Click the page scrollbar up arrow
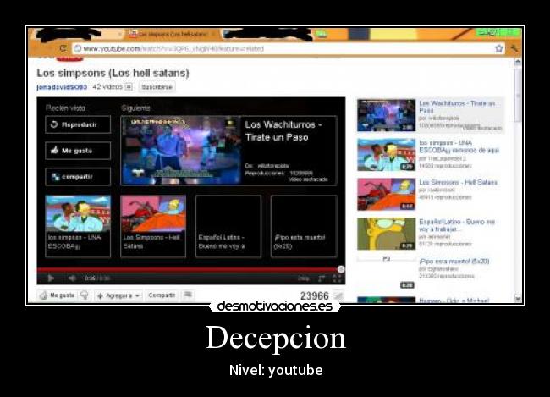This screenshot has height=397, width=550. [x=517, y=63]
